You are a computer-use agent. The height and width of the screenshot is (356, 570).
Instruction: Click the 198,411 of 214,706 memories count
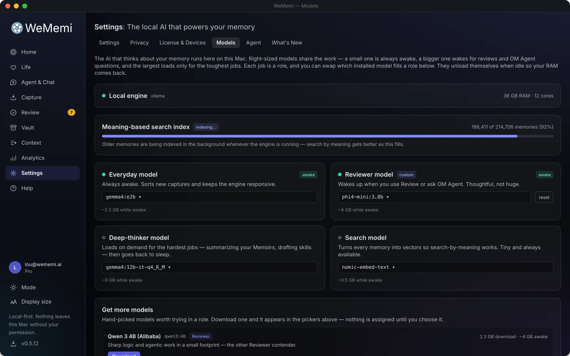coord(512,127)
